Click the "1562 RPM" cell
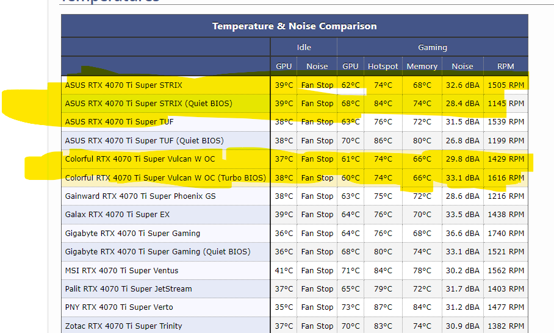The height and width of the screenshot is (333, 554). 506,271
